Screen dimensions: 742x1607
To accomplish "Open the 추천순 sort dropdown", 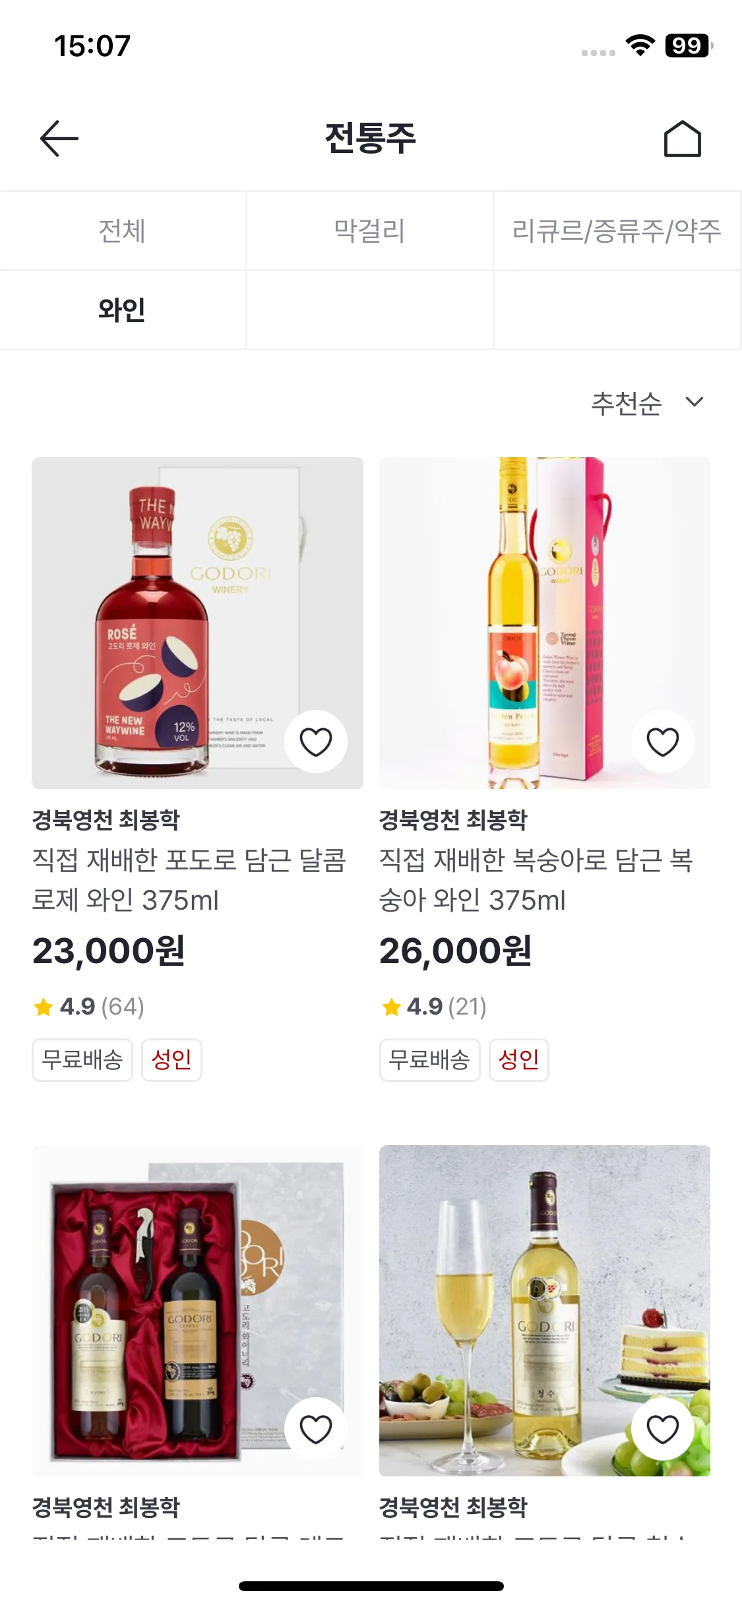I will click(626, 403).
